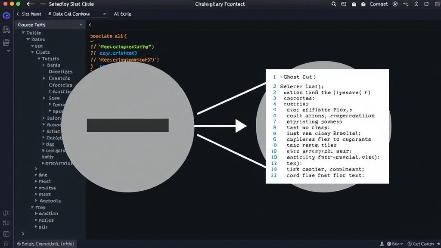This screenshot has width=441, height=248.
Task: Expand the 'Free' tree node
Action: pyautogui.click(x=33, y=207)
